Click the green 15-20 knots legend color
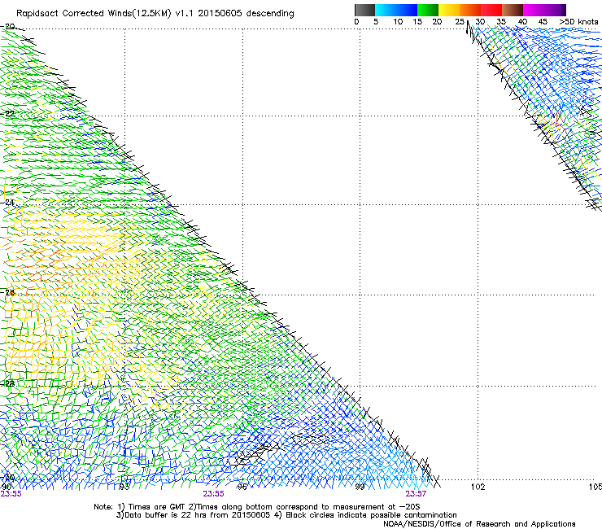The image size is (602, 529). click(428, 10)
